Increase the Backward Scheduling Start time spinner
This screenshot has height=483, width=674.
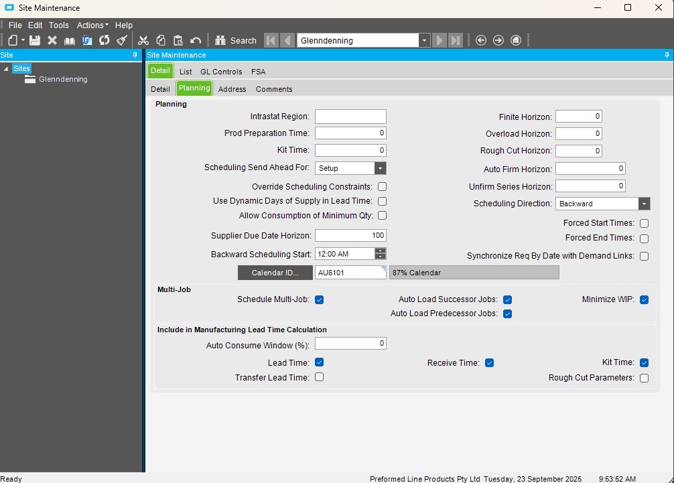coord(381,251)
